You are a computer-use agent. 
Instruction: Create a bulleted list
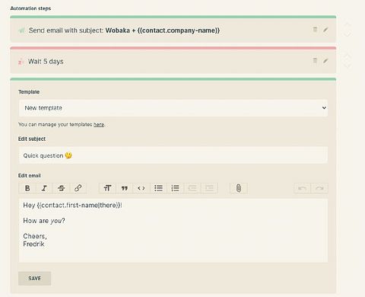158,188
